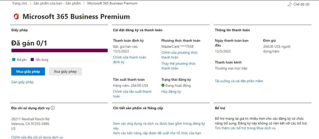The width and height of the screenshot is (319, 139).
Task: Choose Thay thế phương thức thanh toán
Action: 179,66
